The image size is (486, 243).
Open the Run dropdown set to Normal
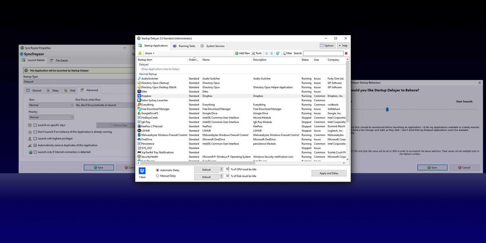[51, 105]
